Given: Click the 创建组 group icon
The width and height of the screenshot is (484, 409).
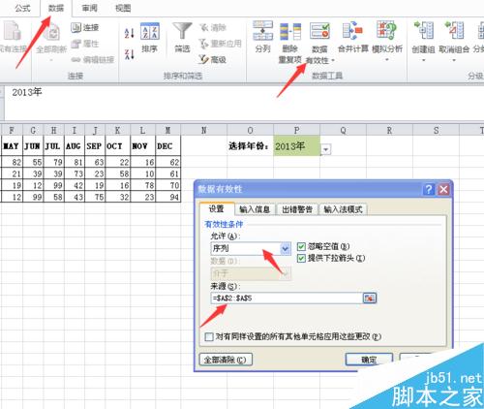Looking at the screenshot, I should [x=423, y=31].
